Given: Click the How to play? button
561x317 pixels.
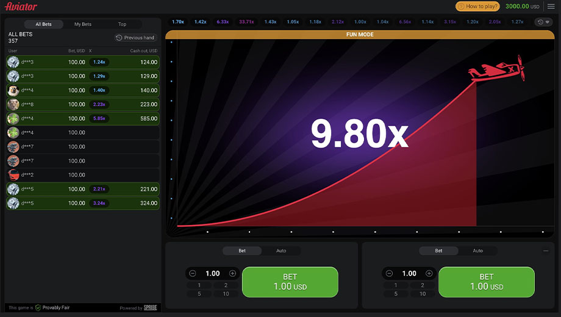Looking at the screenshot, I should (478, 7).
